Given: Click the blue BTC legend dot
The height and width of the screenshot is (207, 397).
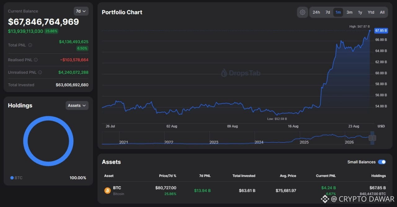Looking at the screenshot, I should [x=12, y=178].
